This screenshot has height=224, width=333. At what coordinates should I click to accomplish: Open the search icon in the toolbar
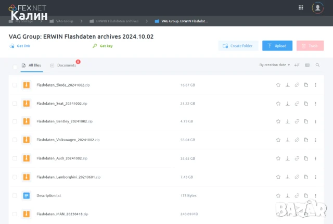pyautogui.click(x=317, y=65)
